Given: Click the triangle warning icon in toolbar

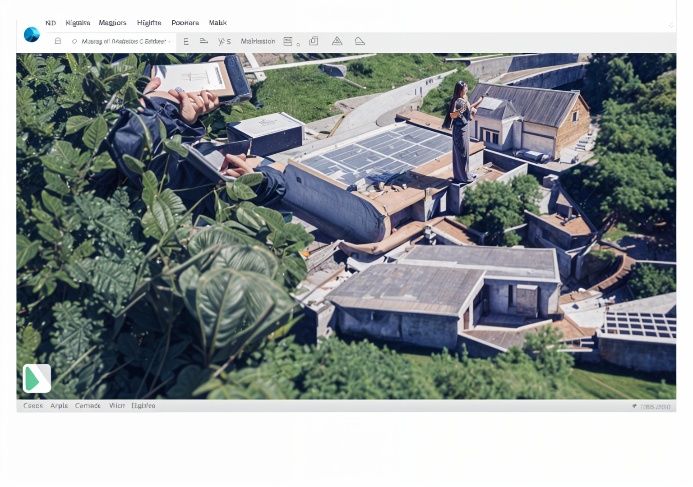Looking at the screenshot, I should coord(337,41).
